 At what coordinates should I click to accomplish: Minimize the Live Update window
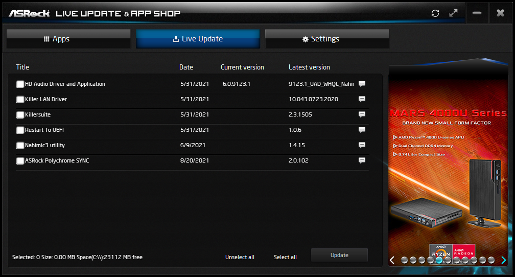pos(477,13)
